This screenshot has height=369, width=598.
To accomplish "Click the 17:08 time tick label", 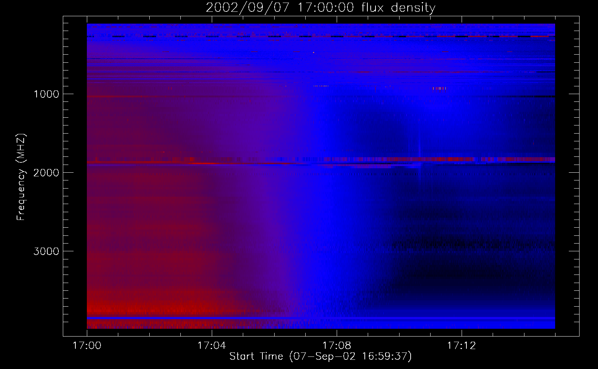I will (x=337, y=345).
